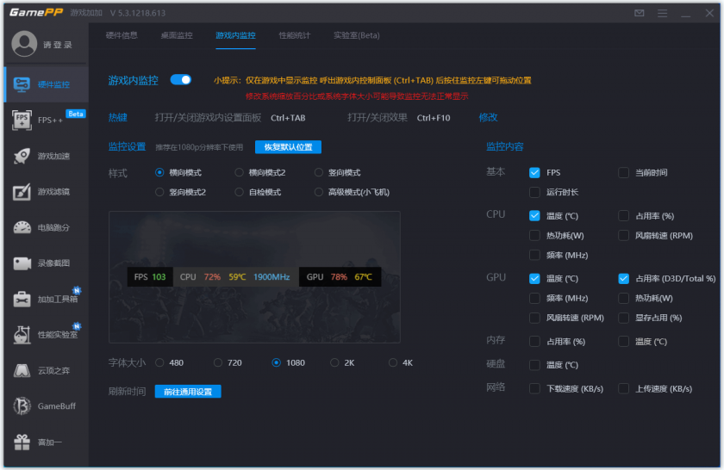
Task: Click the user avatar icon
Action: 24,44
